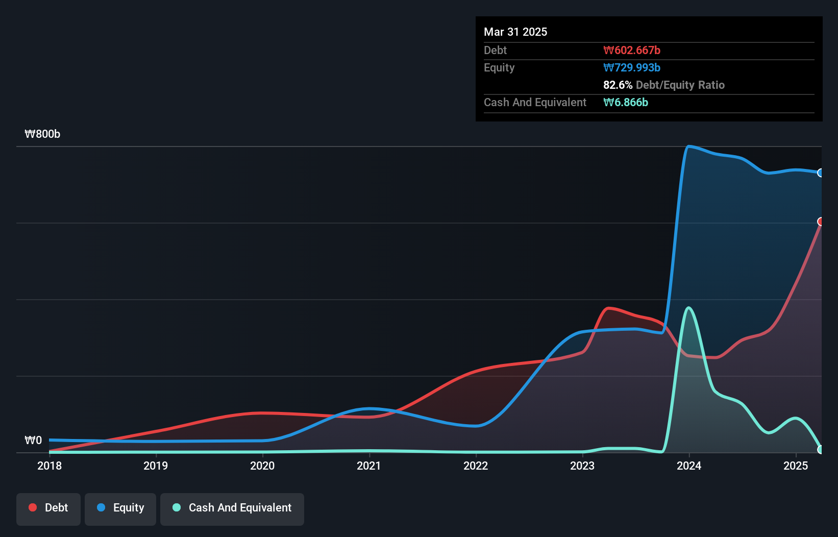This screenshot has height=537, width=838.
Task: Click the Cash And Equivalent tooltip label
Action: coord(535,103)
